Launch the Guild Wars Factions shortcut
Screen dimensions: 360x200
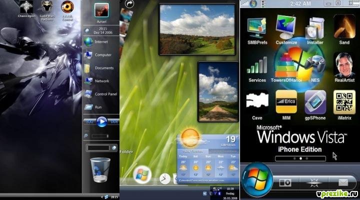[47, 10]
